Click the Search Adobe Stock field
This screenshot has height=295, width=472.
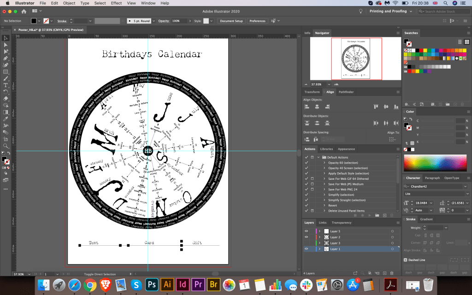(442, 12)
